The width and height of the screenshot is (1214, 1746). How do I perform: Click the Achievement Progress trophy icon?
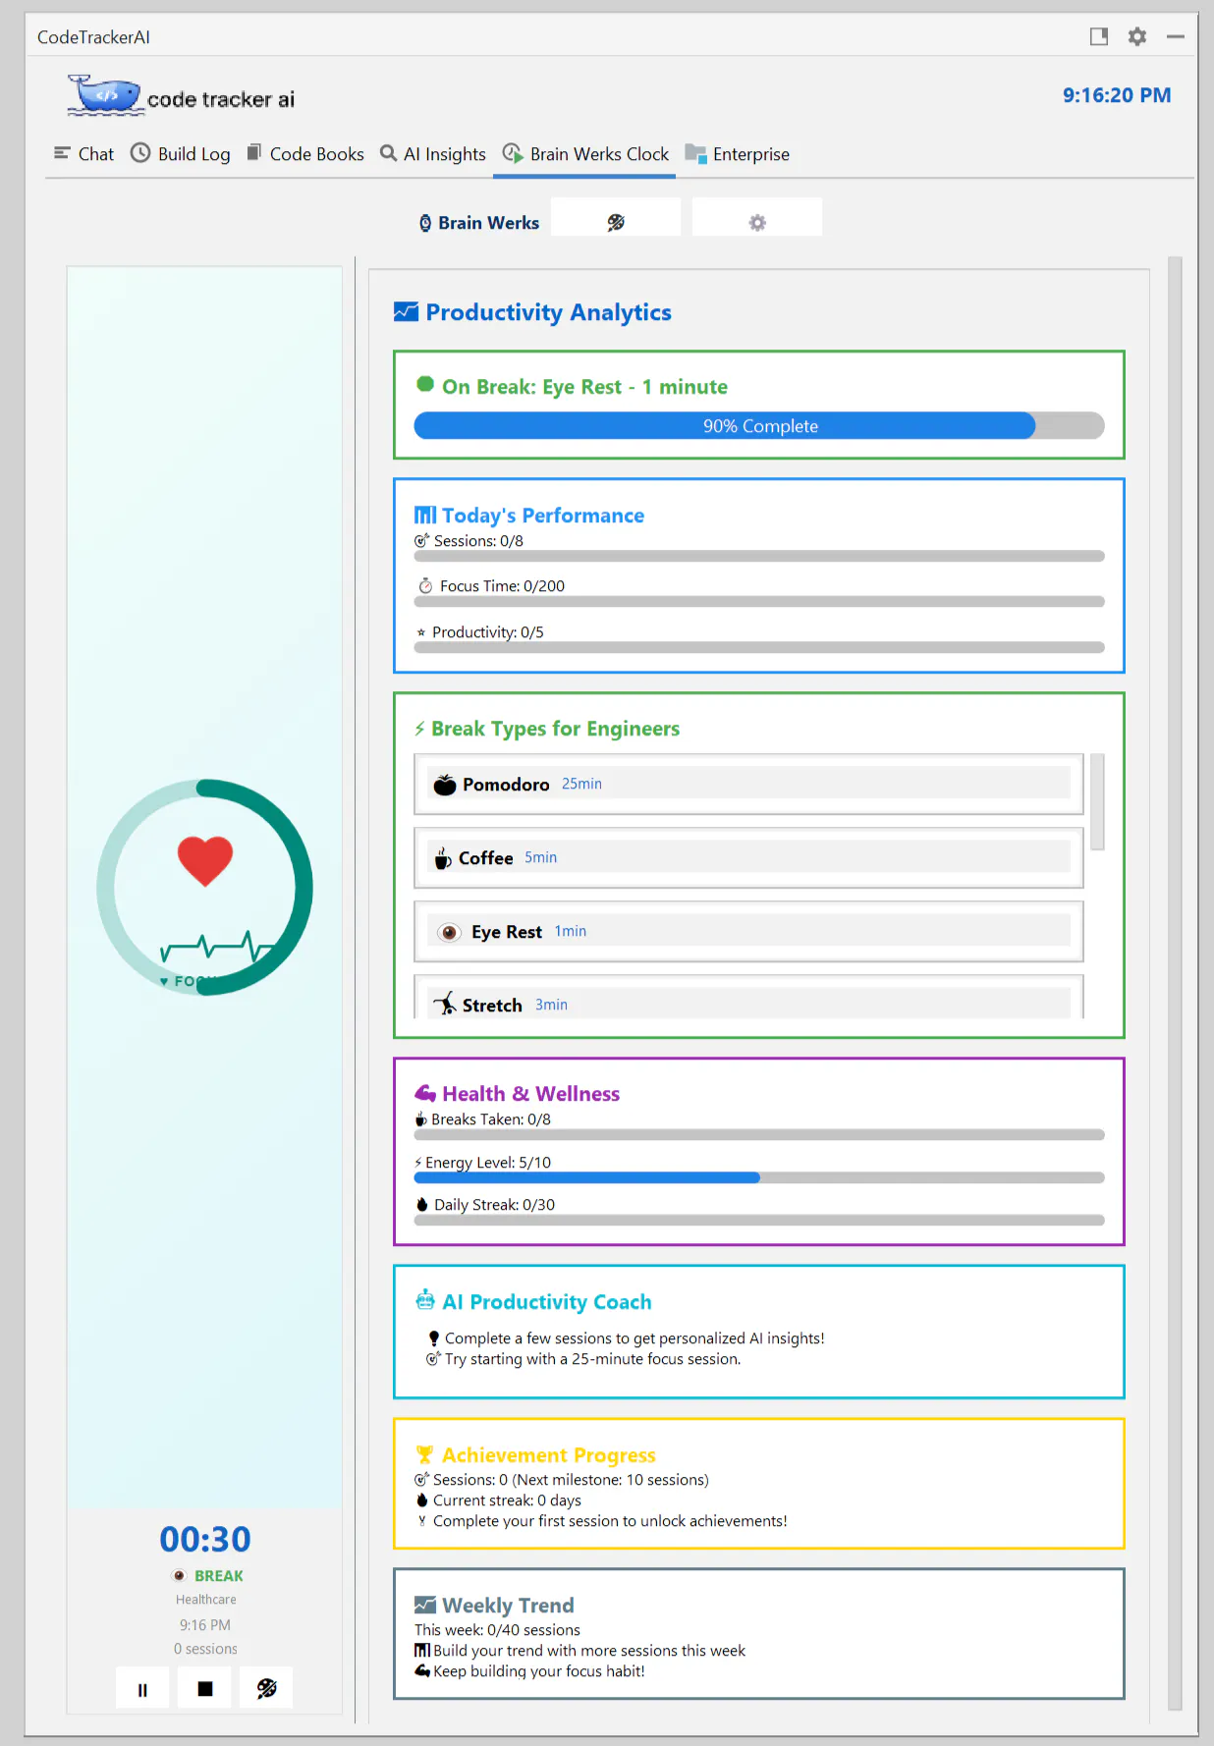click(x=424, y=1454)
